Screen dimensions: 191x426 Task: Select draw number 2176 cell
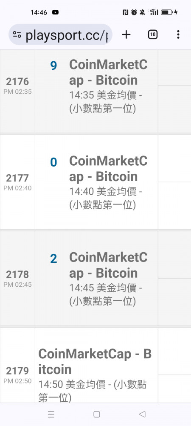coord(17,86)
